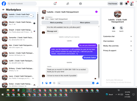Open the Windows Start menu
This screenshot has height=101, width=137.
[2, 94]
